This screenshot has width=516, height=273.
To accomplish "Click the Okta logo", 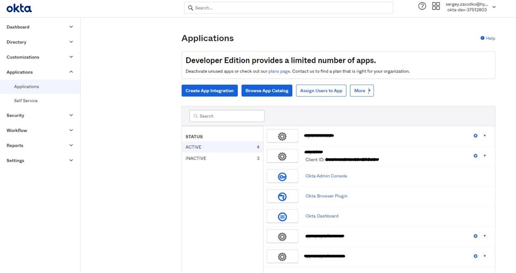I will tap(19, 8).
